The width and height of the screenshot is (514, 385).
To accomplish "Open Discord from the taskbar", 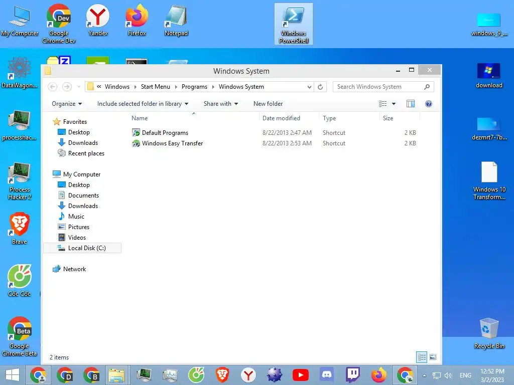I will tap(326, 375).
